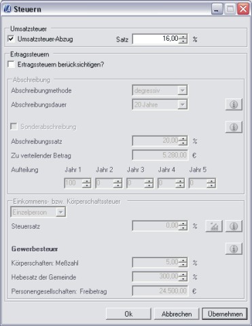Increase the Umsatzsteuer Satz with up arrow
Image resolution: width=252 pixels, height=326 pixels.
point(183,37)
